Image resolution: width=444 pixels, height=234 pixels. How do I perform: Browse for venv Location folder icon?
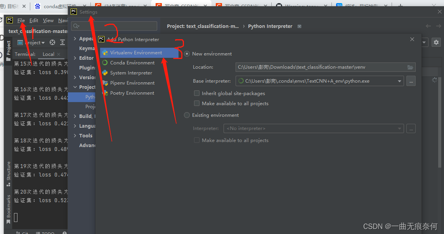(410, 67)
